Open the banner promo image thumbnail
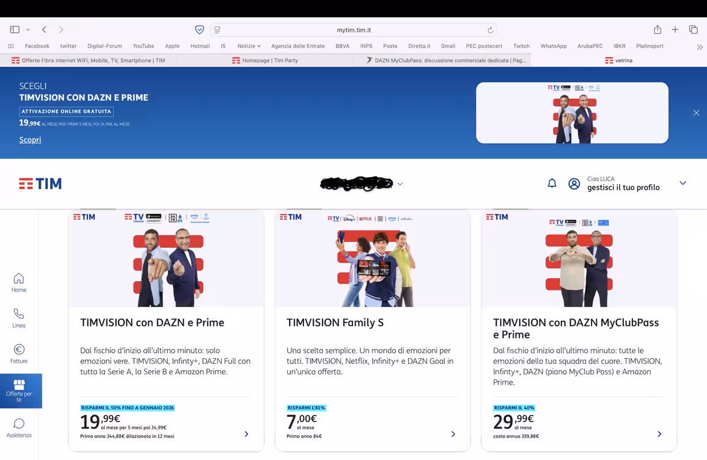Viewport: 707px width, 460px height. point(572,113)
